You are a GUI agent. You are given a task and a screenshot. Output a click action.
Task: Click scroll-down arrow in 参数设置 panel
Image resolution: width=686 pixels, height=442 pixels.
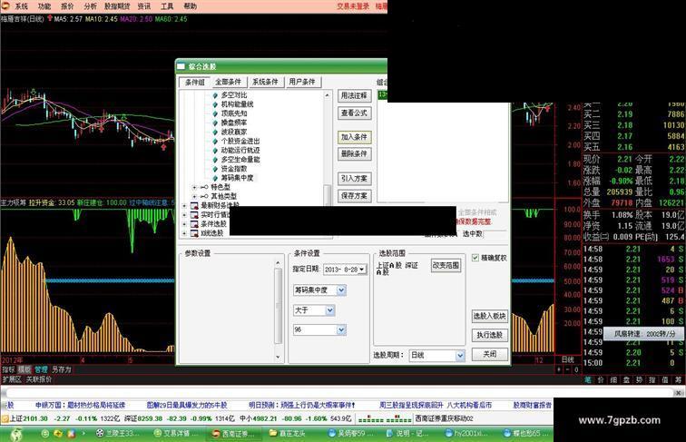click(x=278, y=357)
